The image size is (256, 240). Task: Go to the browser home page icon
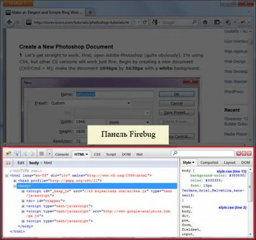click(205, 22)
